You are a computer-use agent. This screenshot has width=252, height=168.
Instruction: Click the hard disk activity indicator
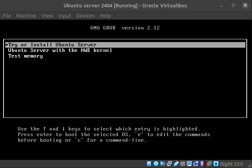click(x=149, y=164)
